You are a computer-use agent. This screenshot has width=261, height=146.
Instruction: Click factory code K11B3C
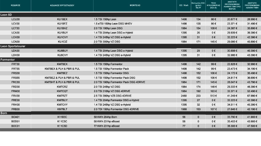click(62, 117)
